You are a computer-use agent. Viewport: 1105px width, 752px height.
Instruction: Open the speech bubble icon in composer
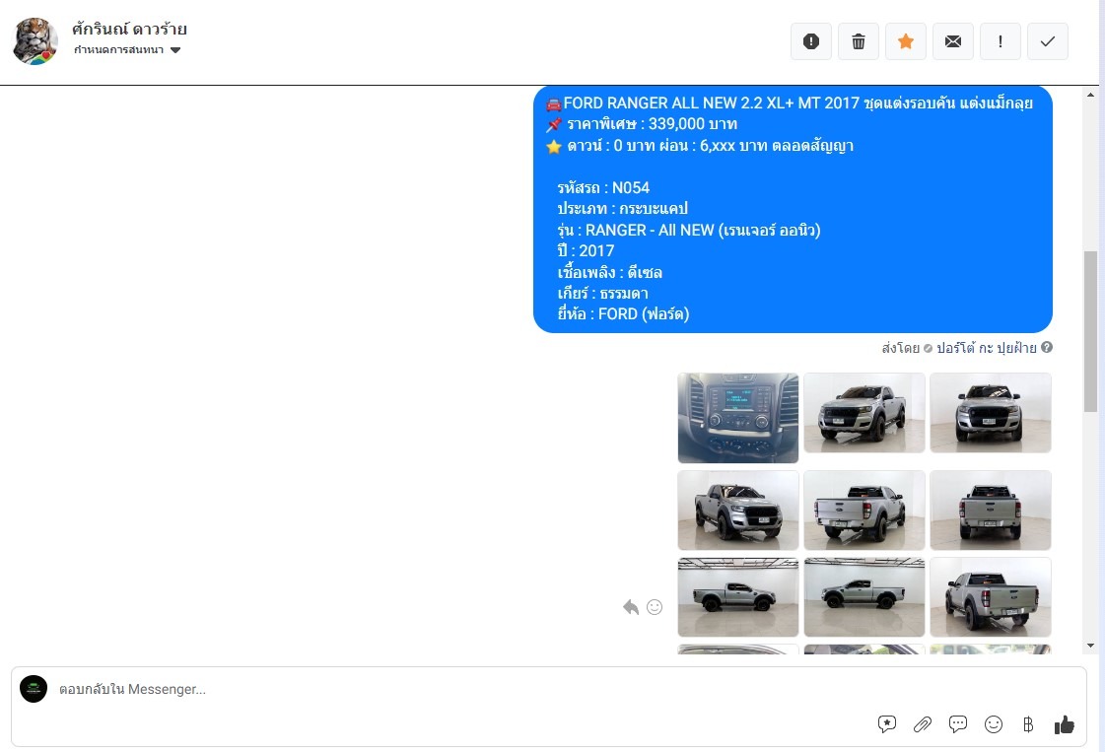[x=958, y=723]
